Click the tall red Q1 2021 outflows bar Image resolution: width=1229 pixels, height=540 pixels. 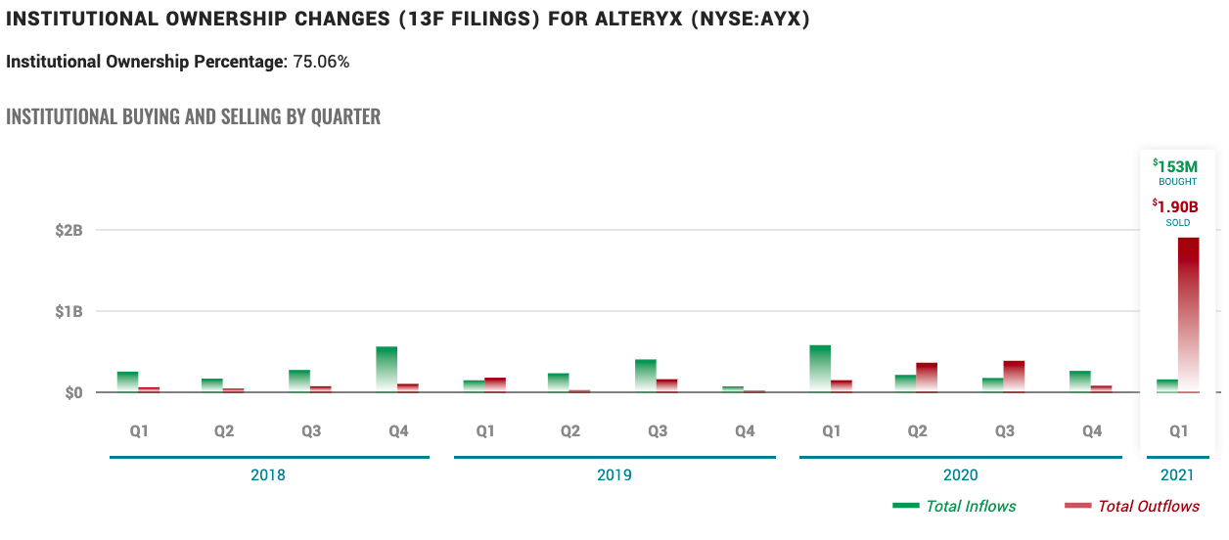click(1188, 315)
